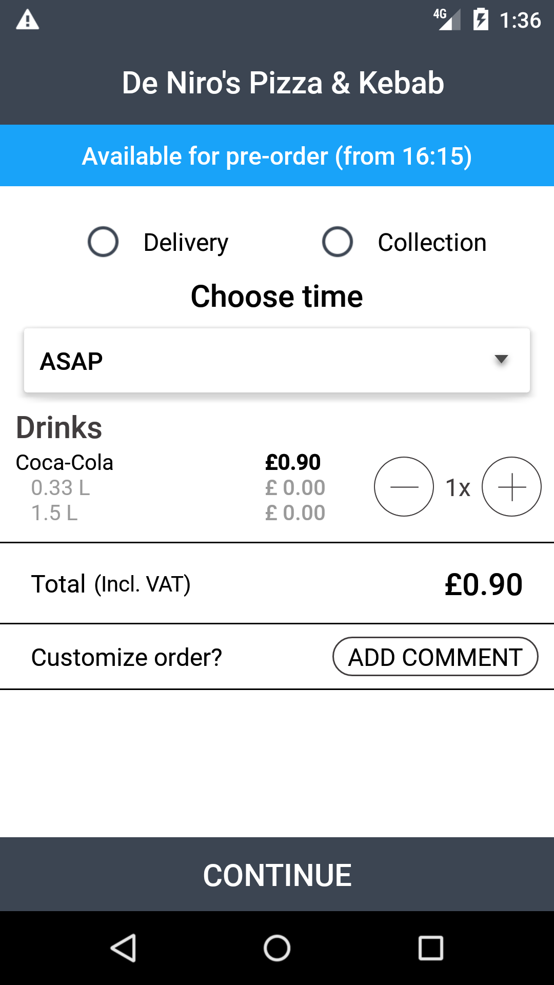Open the ASAP time dropdown
This screenshot has width=554, height=985.
277,361
